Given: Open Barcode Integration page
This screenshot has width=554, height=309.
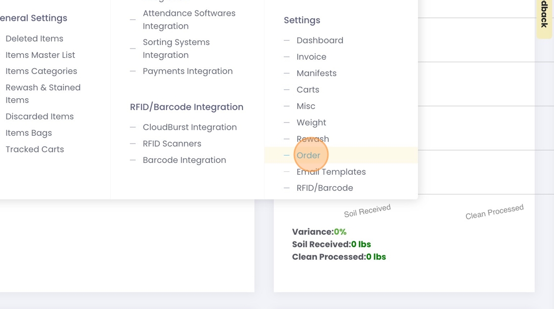Looking at the screenshot, I should coord(184,160).
